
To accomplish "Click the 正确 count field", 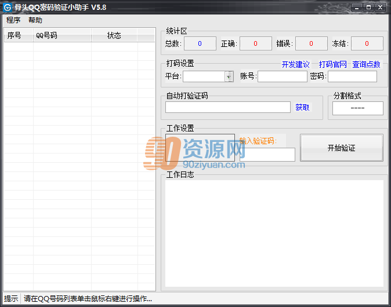I will (x=256, y=43).
